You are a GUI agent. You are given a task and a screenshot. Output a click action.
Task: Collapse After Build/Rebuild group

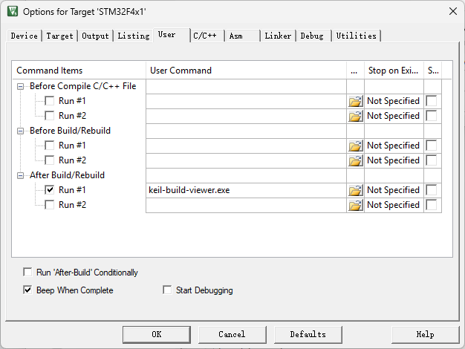pyautogui.click(x=20, y=175)
